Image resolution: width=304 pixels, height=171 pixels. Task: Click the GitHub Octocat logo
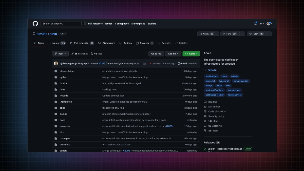(35, 24)
